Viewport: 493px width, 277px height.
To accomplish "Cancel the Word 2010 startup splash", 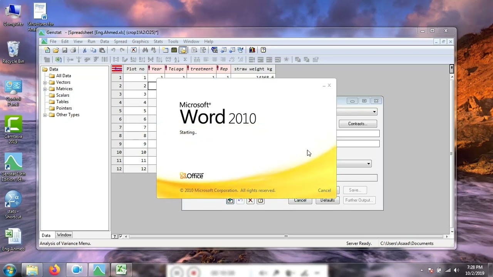I will [x=324, y=190].
